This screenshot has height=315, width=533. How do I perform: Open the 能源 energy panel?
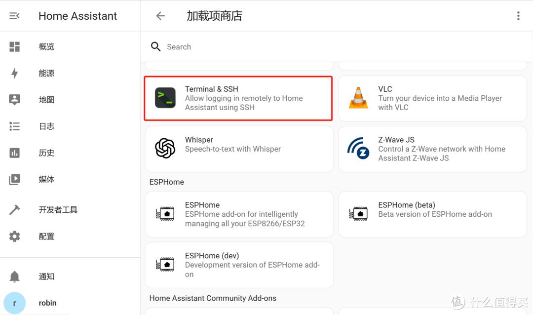(x=46, y=73)
